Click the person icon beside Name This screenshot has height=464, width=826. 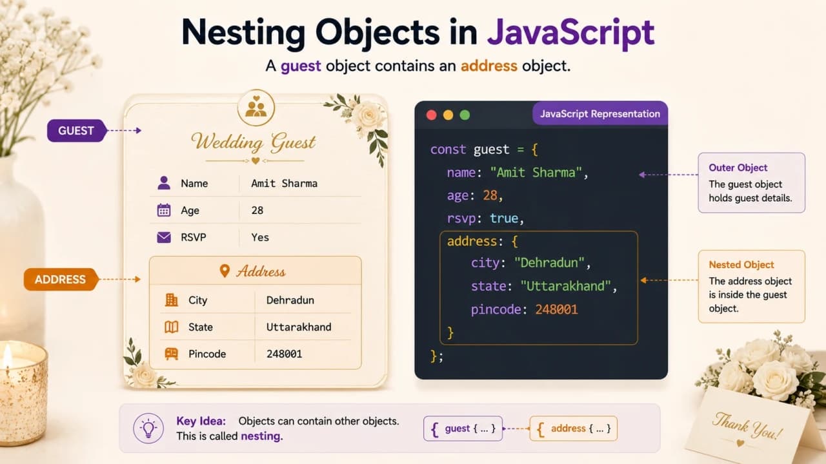pos(164,183)
